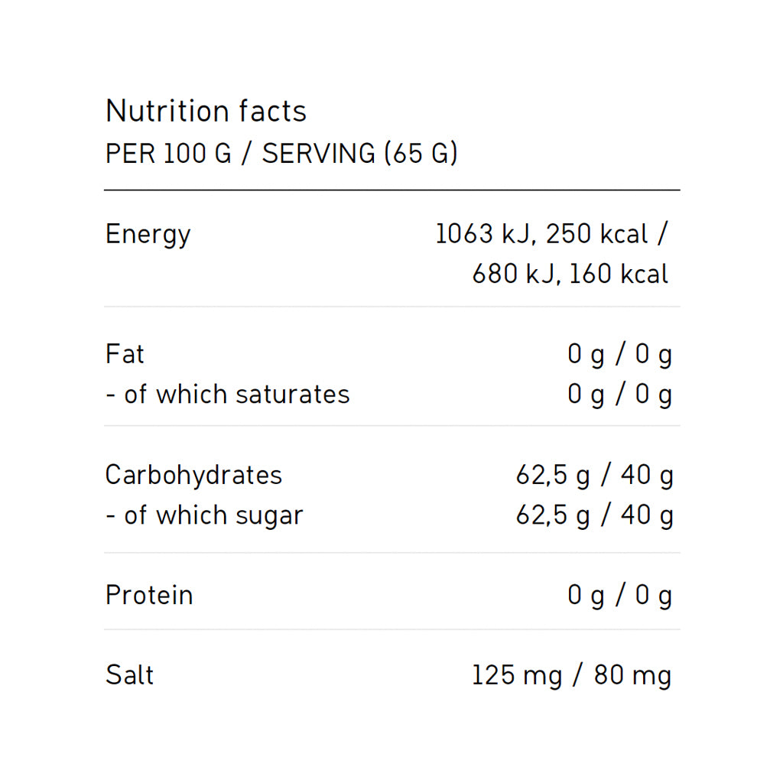783x783 pixels.
Task: Click the 40 g serving figure for Carbohydrates
Action: [647, 476]
